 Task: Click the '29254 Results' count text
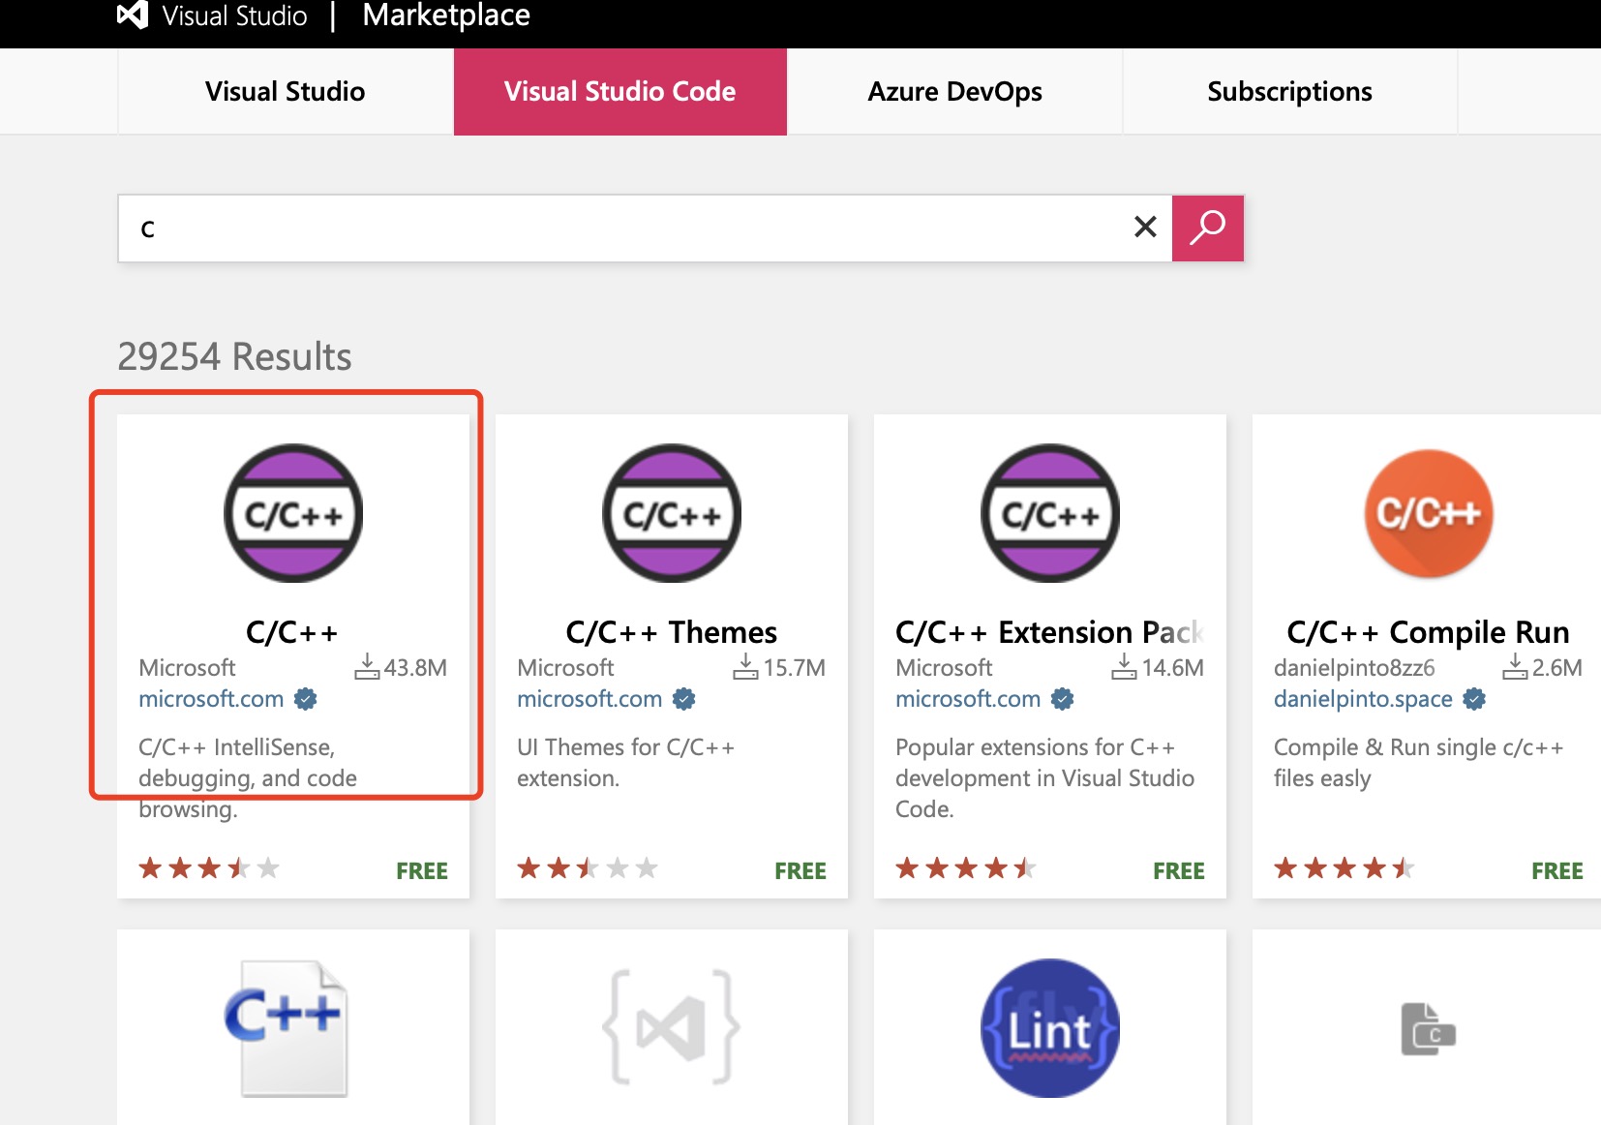tap(234, 356)
